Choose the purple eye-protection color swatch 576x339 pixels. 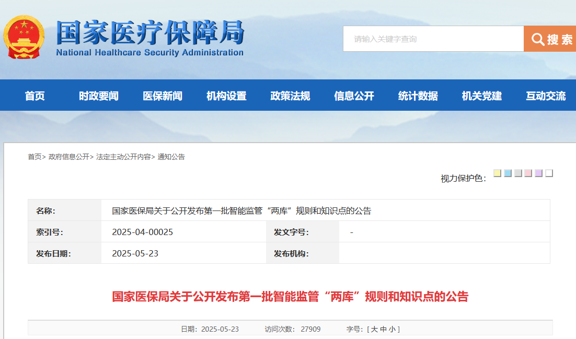[x=538, y=173]
